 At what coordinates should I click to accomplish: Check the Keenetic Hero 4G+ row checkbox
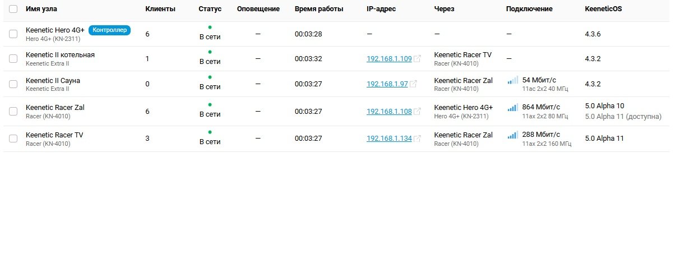[x=13, y=34]
